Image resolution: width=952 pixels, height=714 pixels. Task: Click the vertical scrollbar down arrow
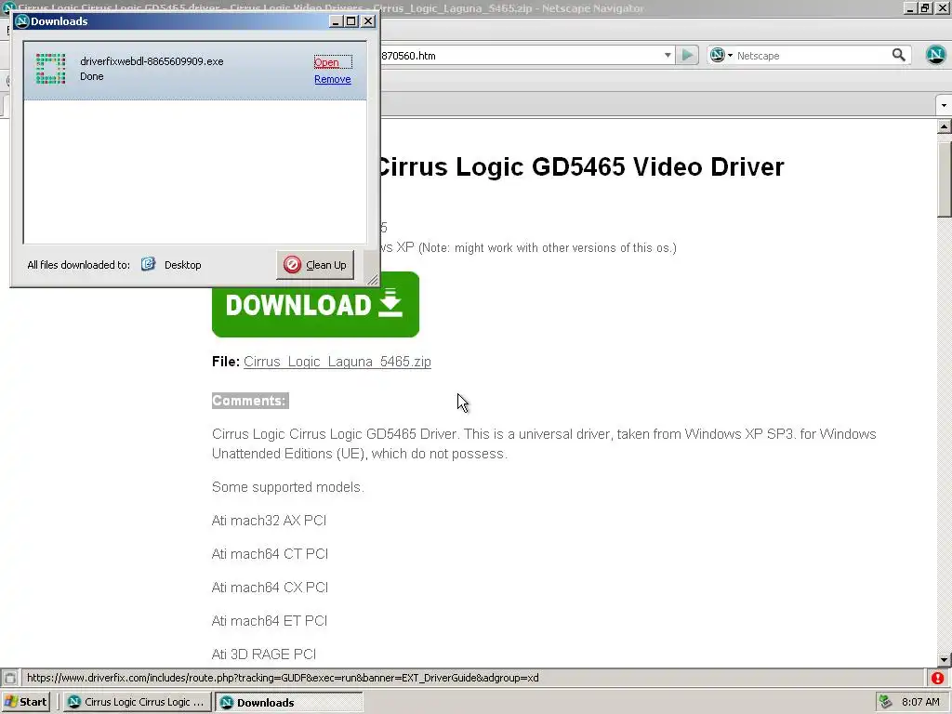pos(945,659)
